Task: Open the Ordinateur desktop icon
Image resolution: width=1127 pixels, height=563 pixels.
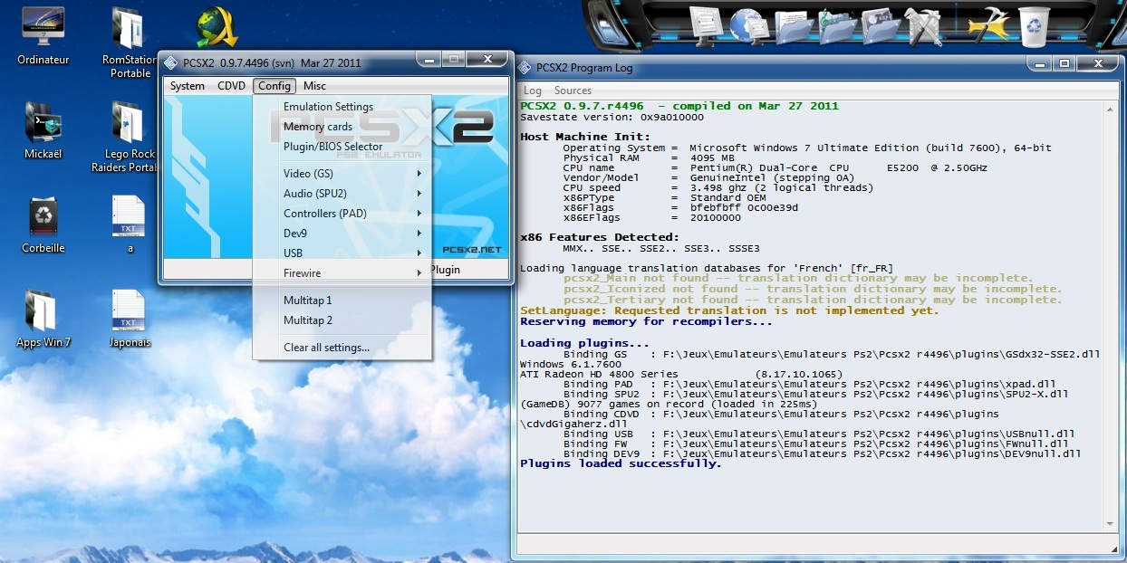Action: [x=43, y=36]
